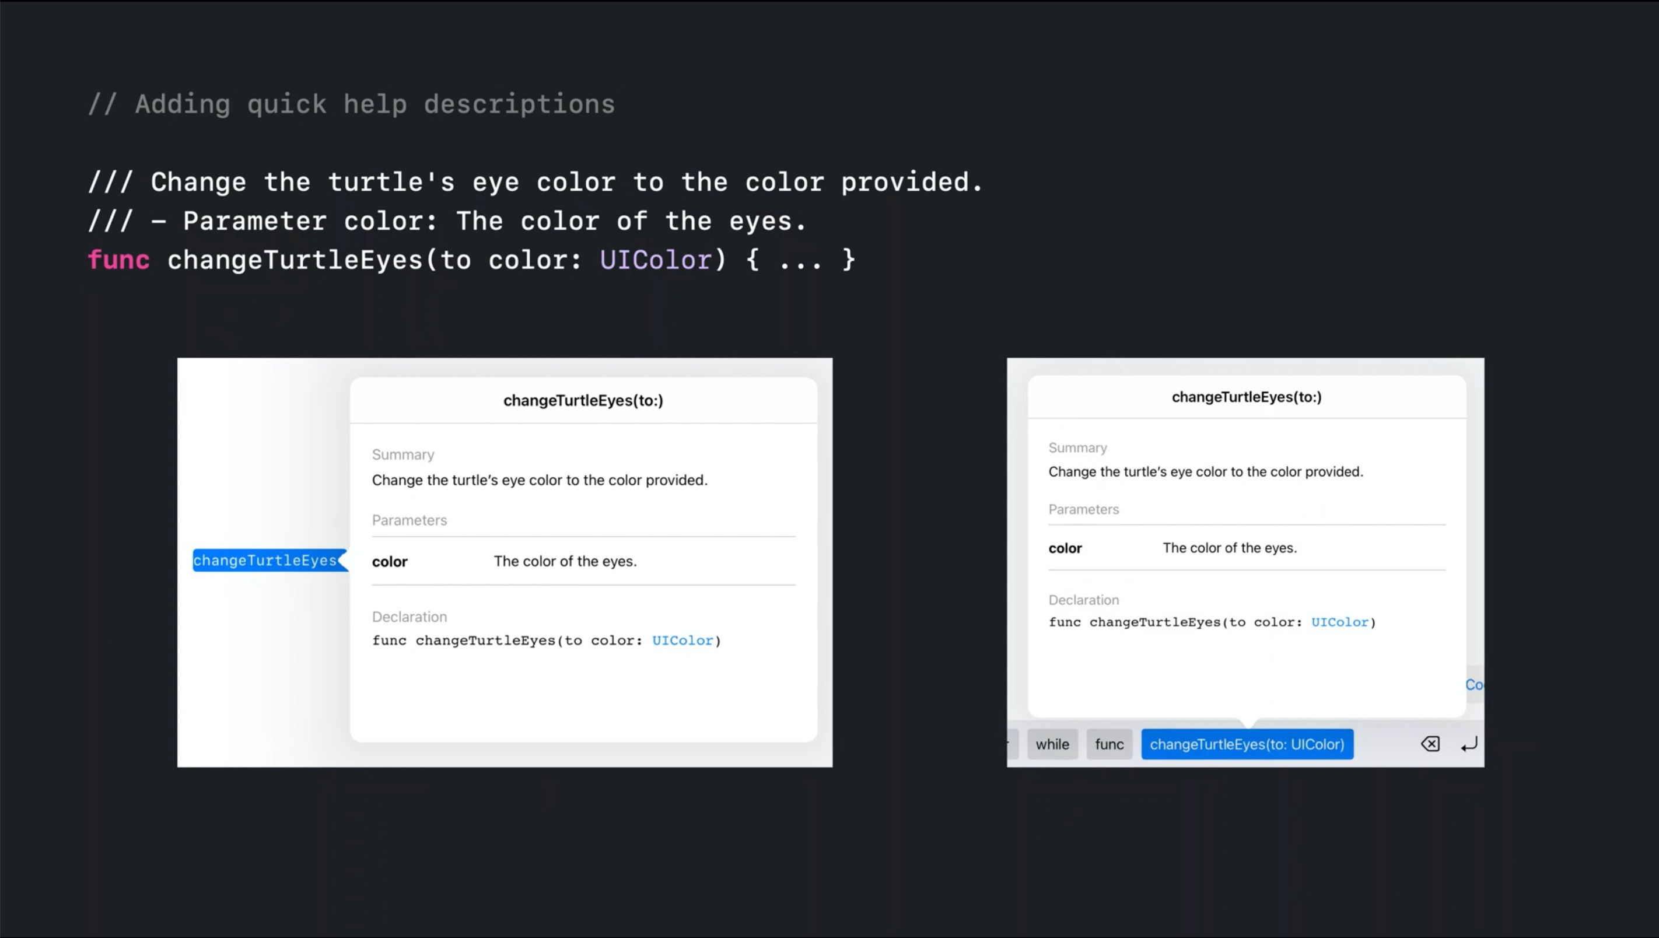Viewport: 1659px width, 938px height.
Task: Click 'Parameters' heading in right popover
Action: (x=1083, y=509)
